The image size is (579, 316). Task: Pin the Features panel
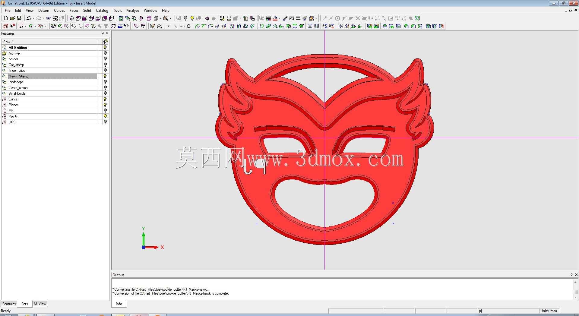[x=103, y=33]
